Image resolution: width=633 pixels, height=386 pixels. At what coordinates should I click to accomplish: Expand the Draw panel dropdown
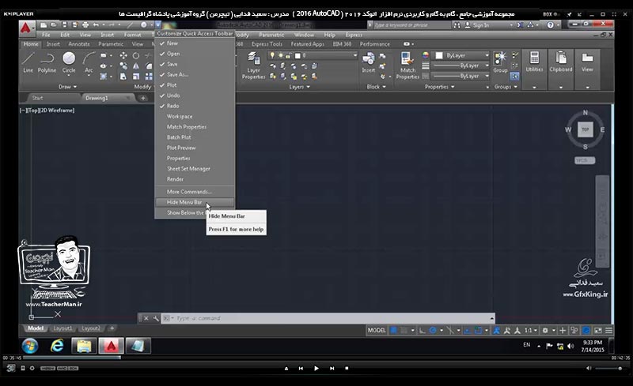coord(67,87)
